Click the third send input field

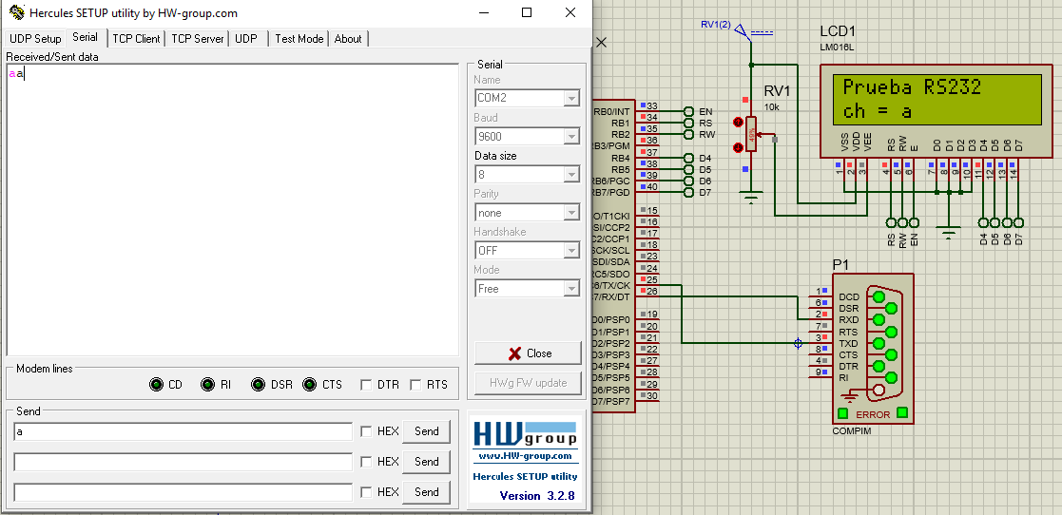point(183,492)
